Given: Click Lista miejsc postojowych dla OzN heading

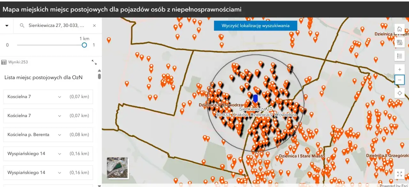Looking at the screenshot, I should 43,77.
